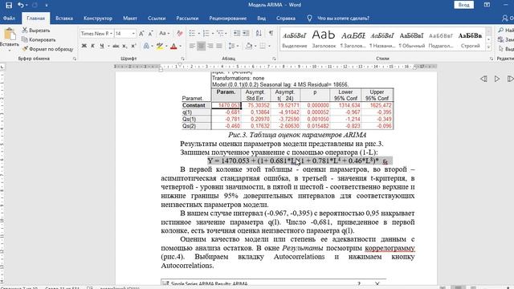This screenshot has height=289, width=514.
Task: Click the play triangle button beside the page
Action: [497, 79]
